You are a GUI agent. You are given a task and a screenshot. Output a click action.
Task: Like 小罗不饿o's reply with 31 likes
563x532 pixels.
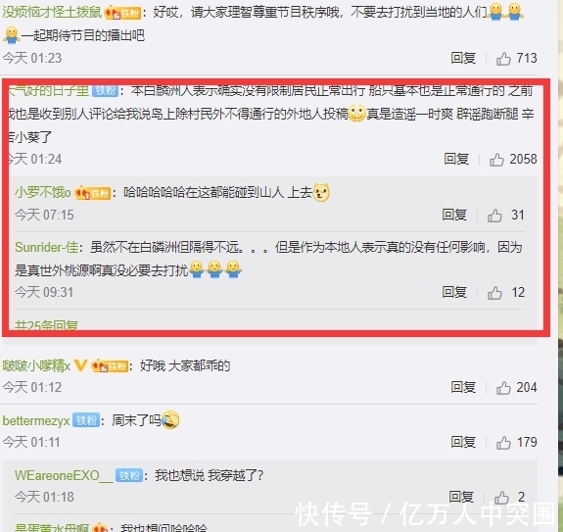[x=494, y=216]
